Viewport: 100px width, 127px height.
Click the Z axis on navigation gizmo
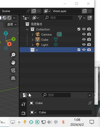[x=6, y=33]
